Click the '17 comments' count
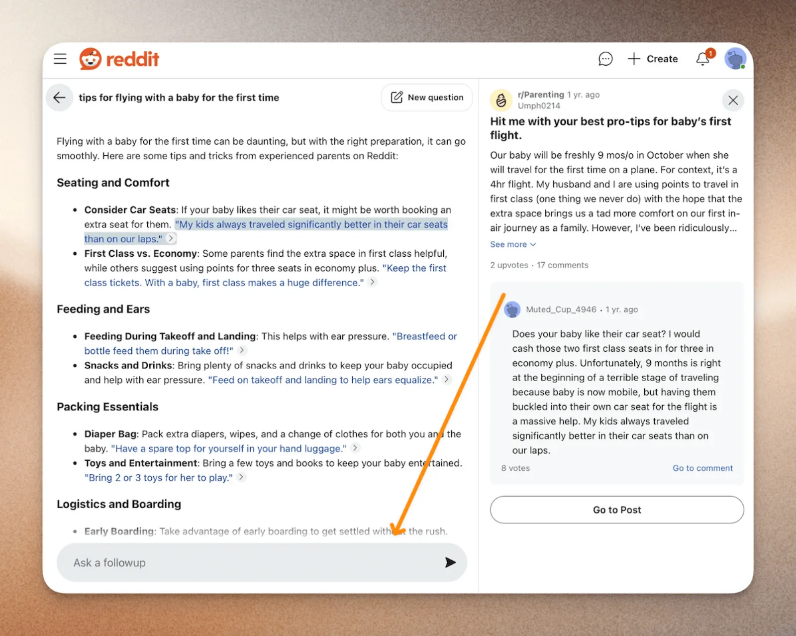The height and width of the screenshot is (636, 796). coord(562,265)
